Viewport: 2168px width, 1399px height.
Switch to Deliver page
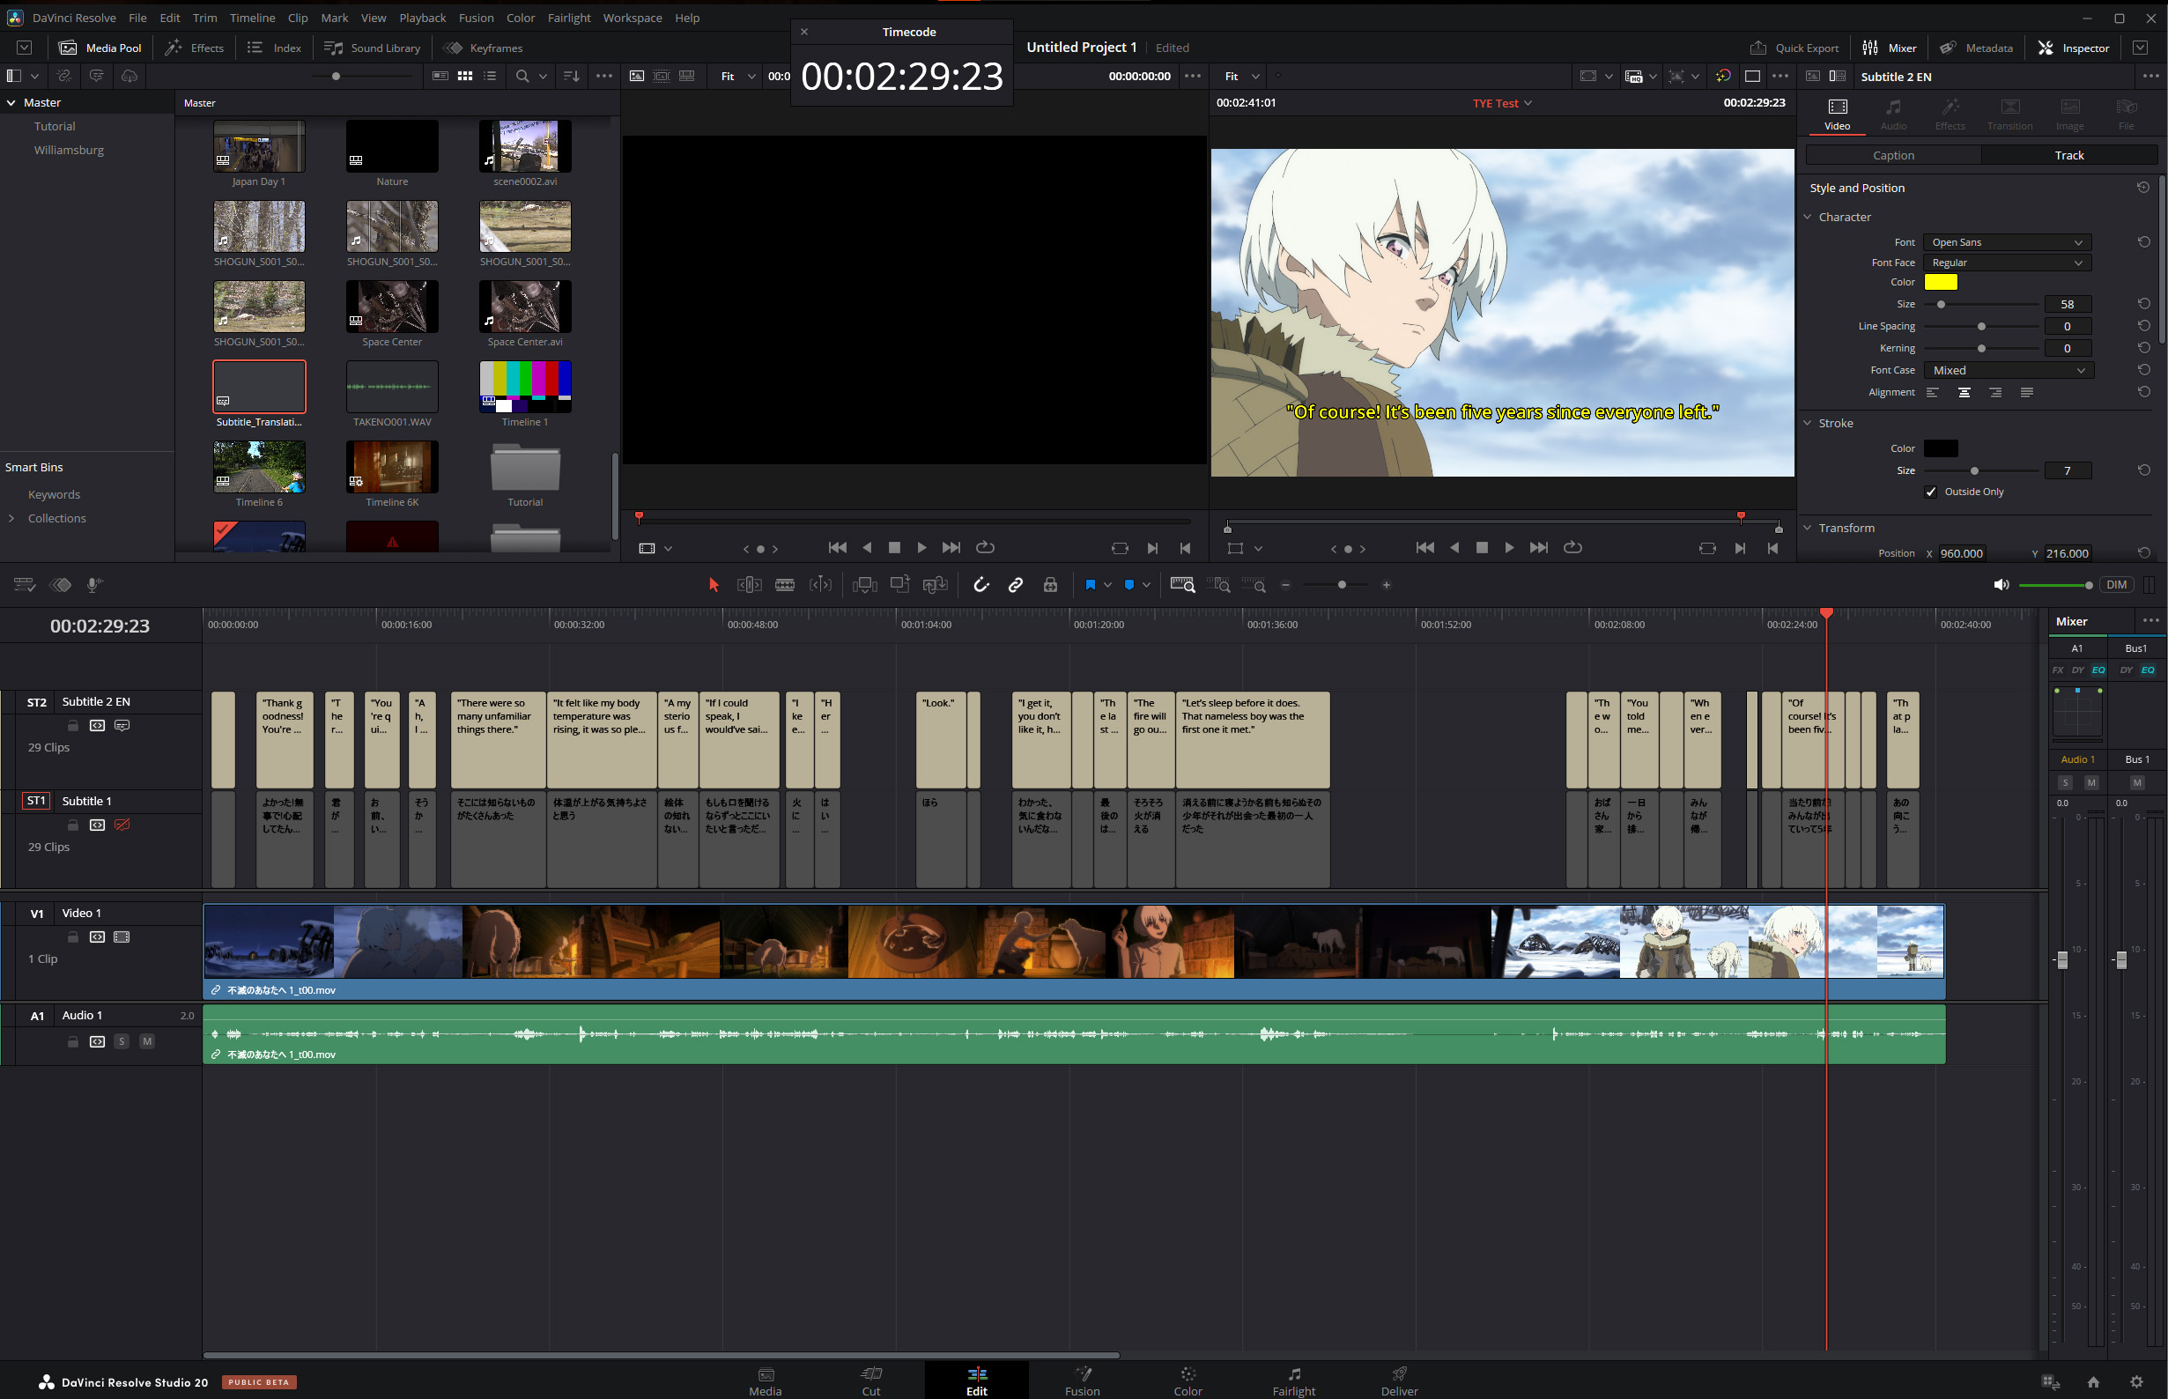1399,1380
